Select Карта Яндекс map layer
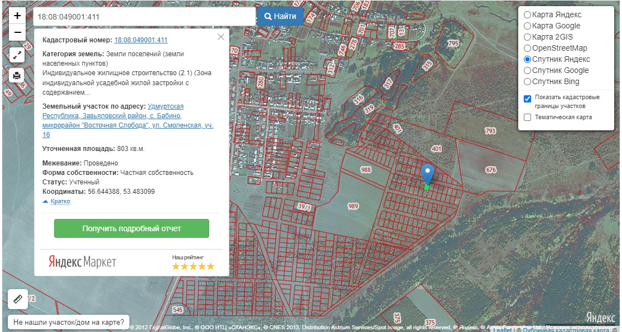The width and height of the screenshot is (622, 332). click(527, 14)
